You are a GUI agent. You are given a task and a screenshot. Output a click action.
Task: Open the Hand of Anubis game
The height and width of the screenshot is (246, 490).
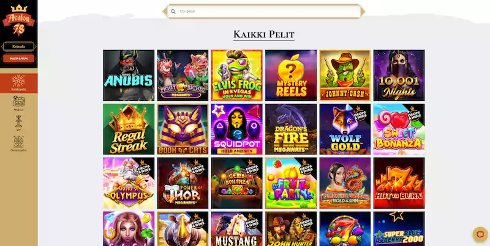pos(129,75)
